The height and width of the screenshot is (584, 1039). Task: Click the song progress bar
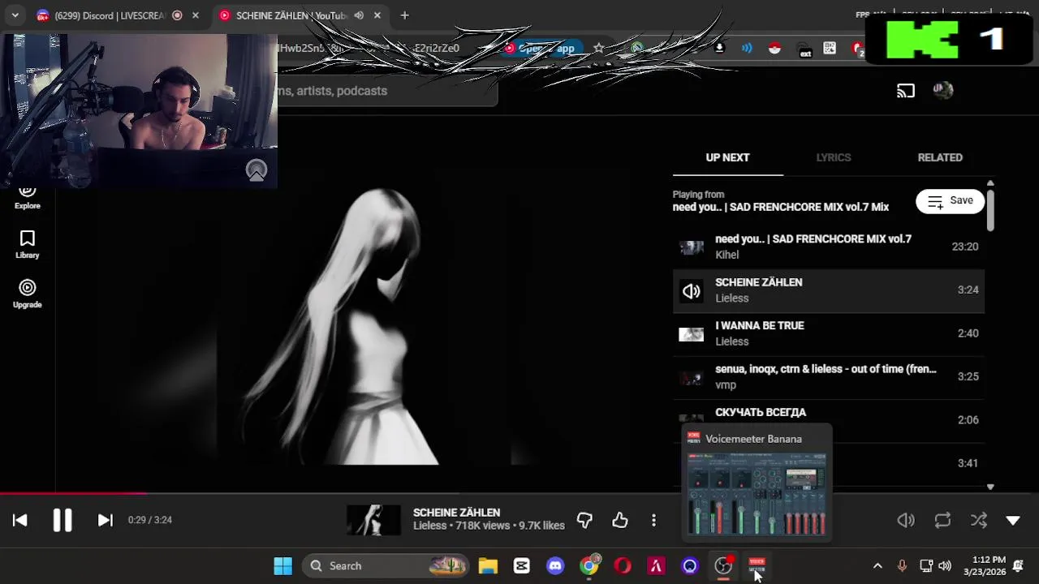point(519,492)
